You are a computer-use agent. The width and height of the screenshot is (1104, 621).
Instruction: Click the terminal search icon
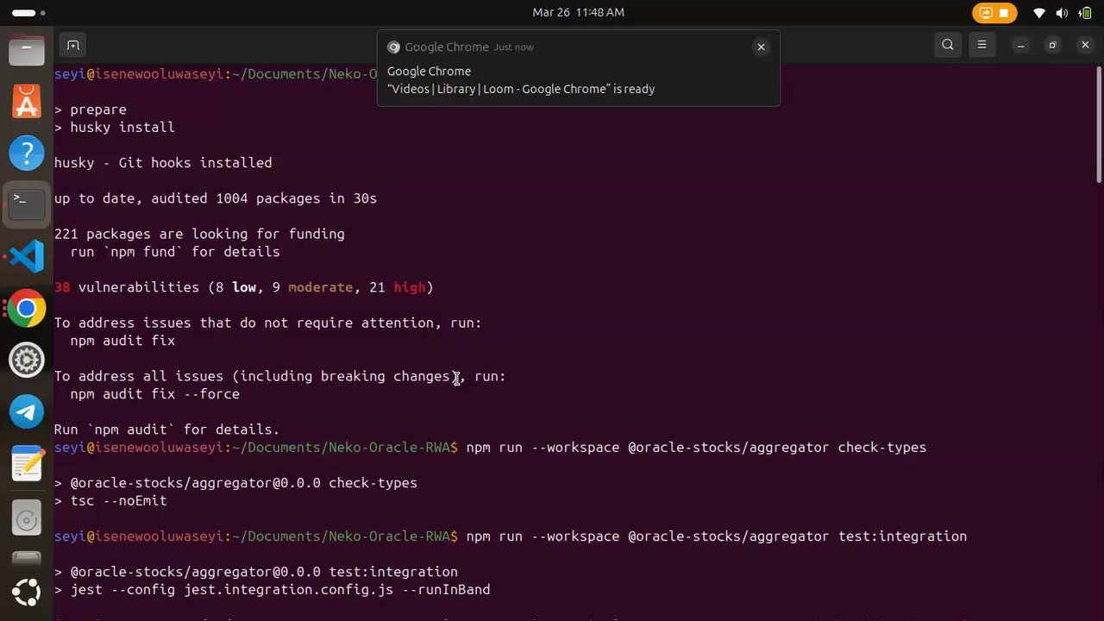pyautogui.click(x=948, y=45)
